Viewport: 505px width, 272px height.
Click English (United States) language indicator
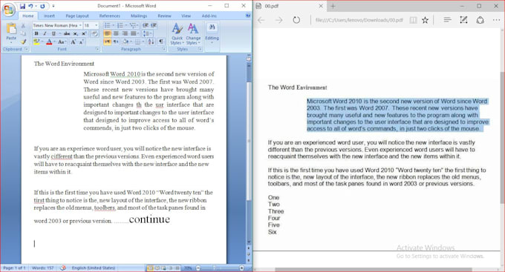point(94,268)
